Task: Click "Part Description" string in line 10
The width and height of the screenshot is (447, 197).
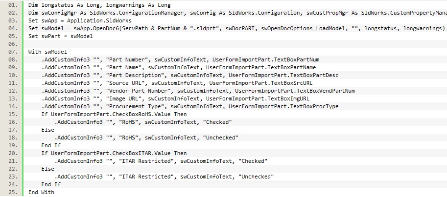Action: 136,75
